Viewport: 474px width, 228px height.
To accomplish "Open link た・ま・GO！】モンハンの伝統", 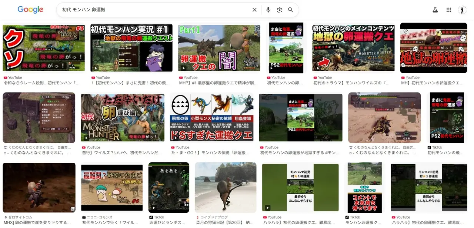I will tap(211, 152).
